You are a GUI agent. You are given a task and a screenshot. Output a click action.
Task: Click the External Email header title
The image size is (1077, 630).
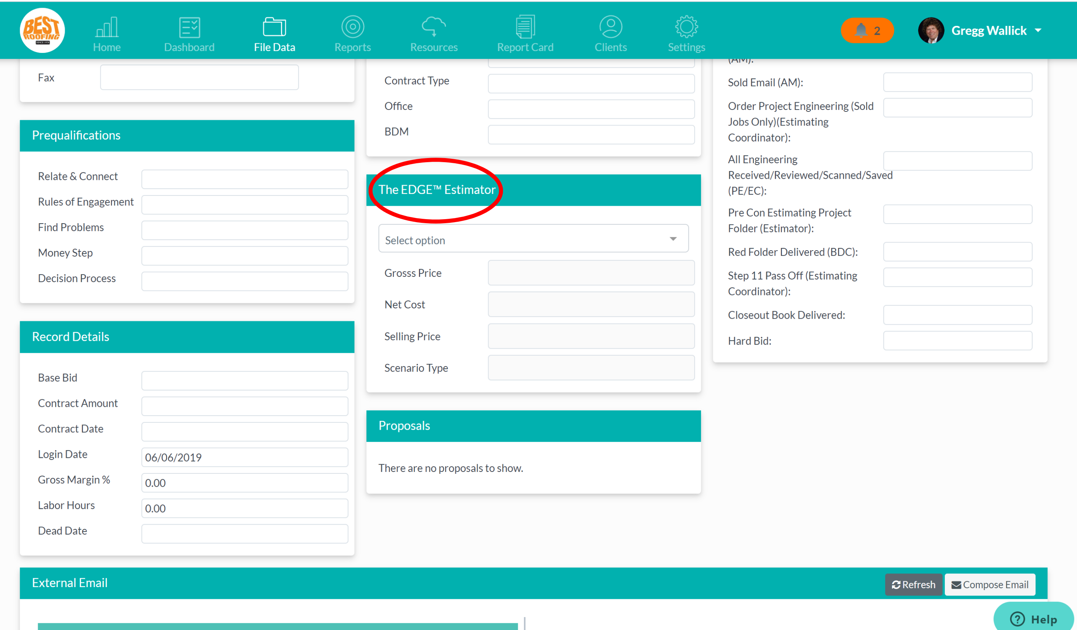click(70, 583)
